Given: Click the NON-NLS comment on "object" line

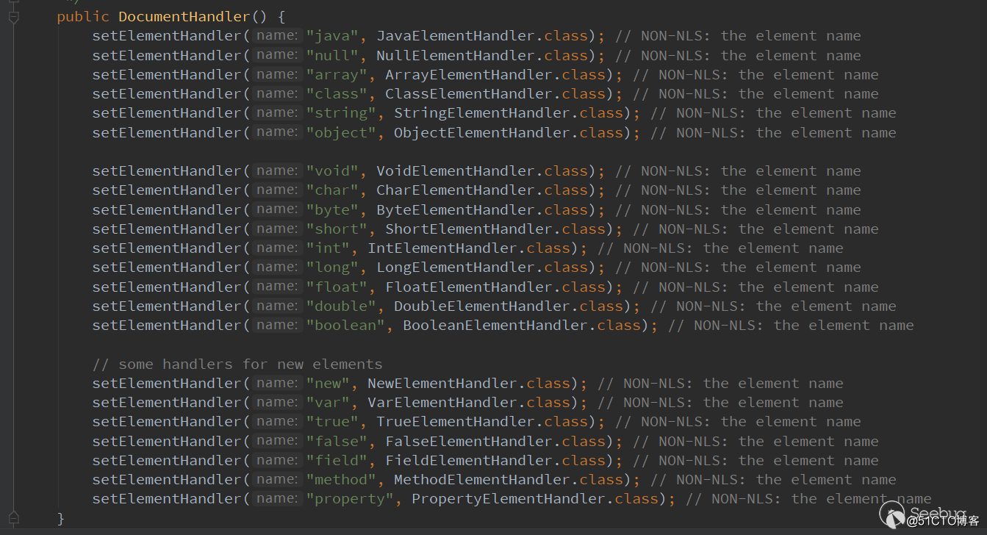Looking at the screenshot, I should point(773,132).
